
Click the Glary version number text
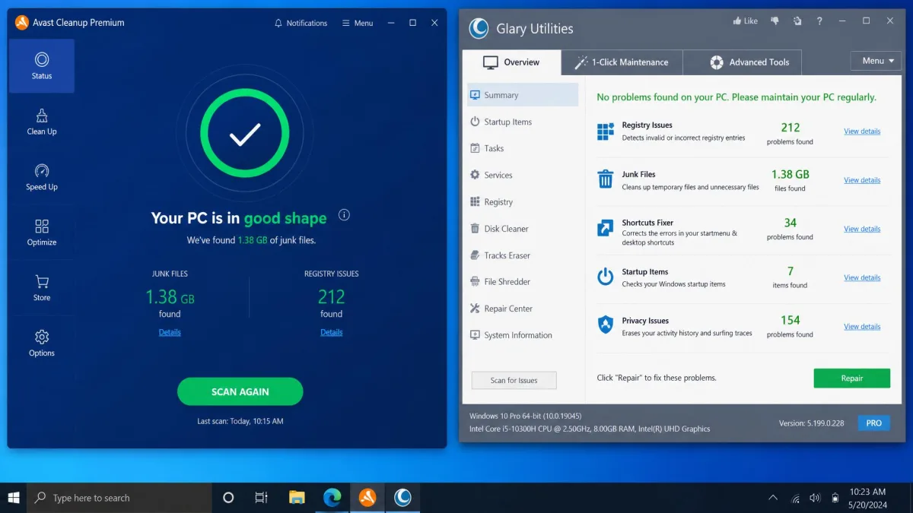coord(811,423)
